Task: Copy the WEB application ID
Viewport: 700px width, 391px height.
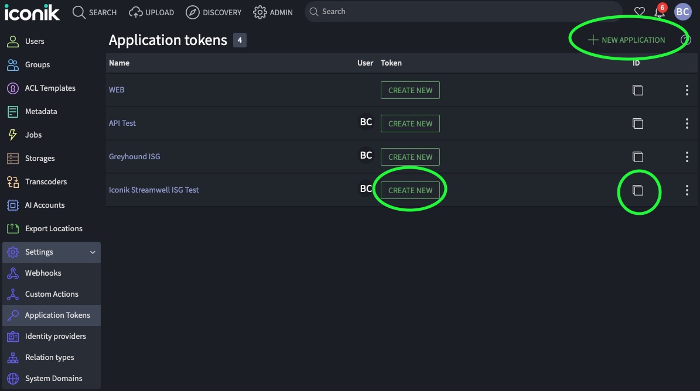Action: [638, 90]
